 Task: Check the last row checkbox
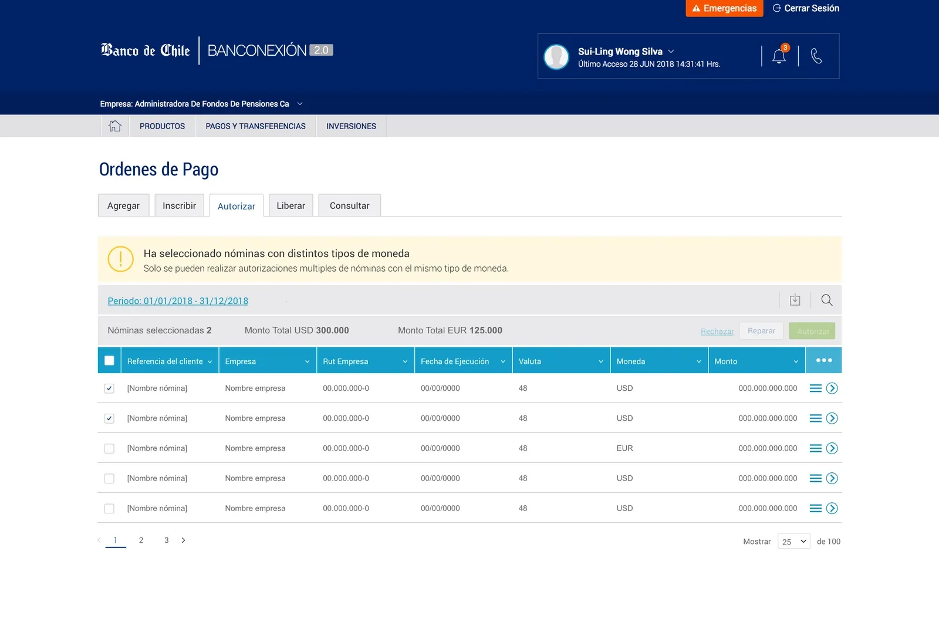point(109,508)
